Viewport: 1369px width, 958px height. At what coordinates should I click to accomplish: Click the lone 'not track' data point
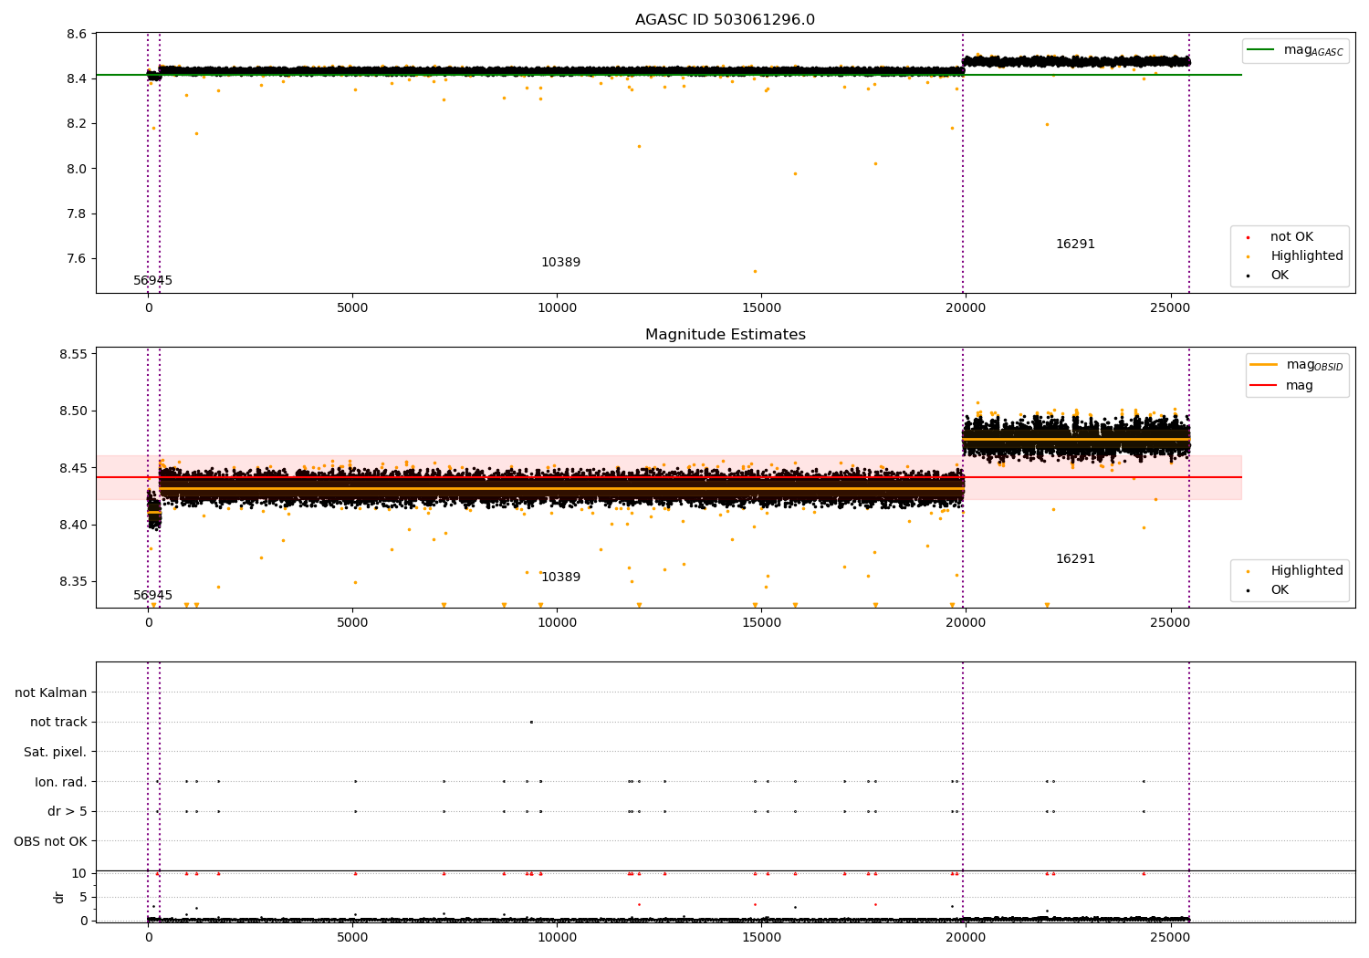tap(531, 722)
